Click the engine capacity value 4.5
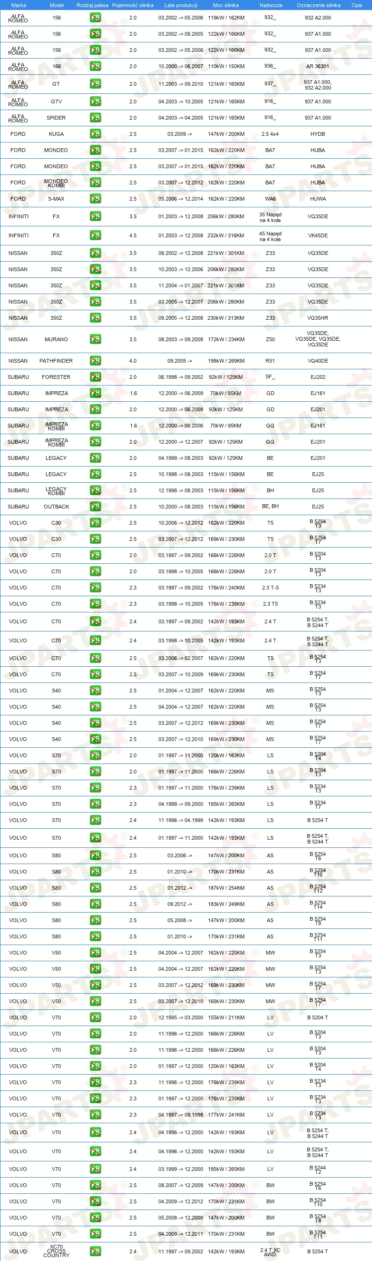372x1261 pixels. tap(133, 235)
